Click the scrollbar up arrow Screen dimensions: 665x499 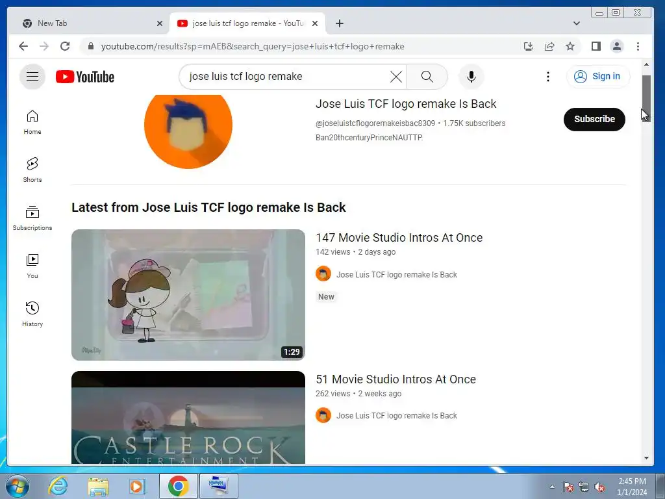[x=646, y=64]
